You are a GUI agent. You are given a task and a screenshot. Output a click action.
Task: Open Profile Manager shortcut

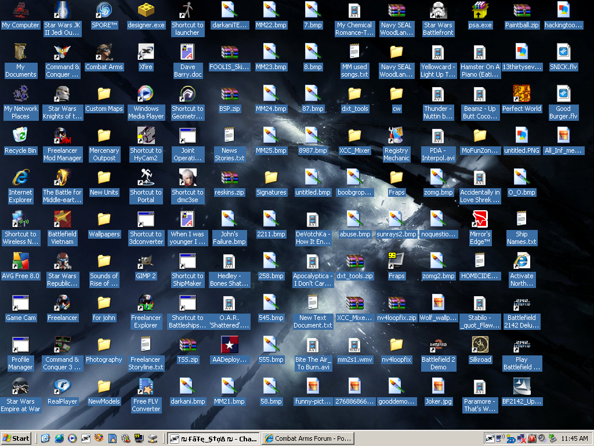20,354
